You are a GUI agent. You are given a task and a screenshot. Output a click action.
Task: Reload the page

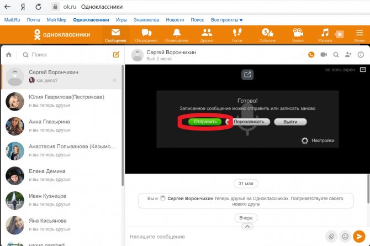(38, 7)
